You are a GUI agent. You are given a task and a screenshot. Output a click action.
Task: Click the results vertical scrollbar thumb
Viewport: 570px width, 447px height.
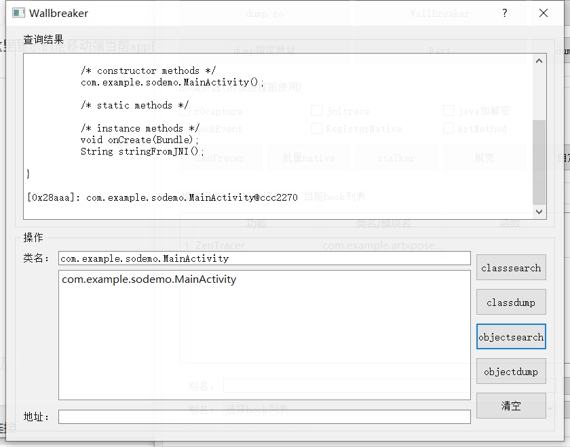pyautogui.click(x=539, y=162)
